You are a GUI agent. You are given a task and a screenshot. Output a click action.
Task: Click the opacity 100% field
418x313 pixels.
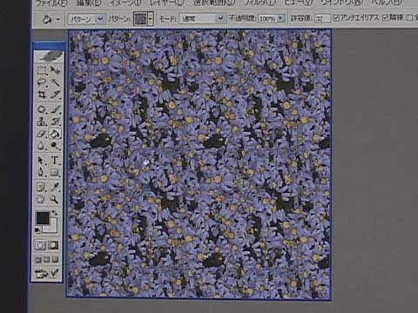pyautogui.click(x=267, y=18)
